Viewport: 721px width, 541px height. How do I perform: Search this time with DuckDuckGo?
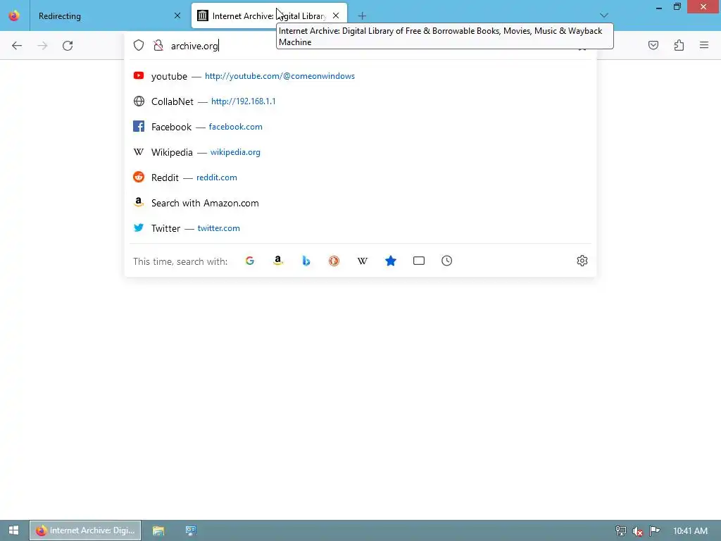(x=334, y=261)
